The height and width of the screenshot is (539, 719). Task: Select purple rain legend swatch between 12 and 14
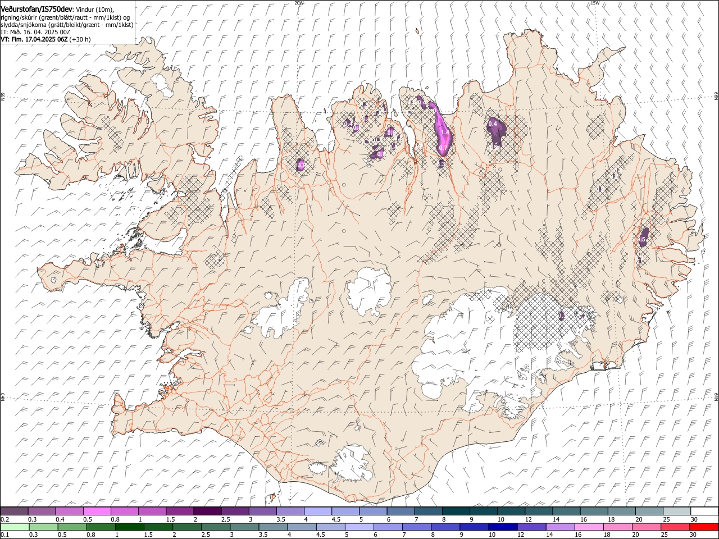532,527
